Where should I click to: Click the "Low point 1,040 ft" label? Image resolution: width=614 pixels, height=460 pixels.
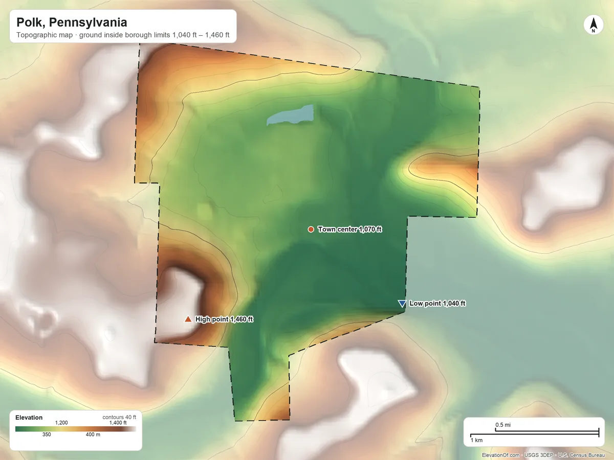tap(437, 304)
